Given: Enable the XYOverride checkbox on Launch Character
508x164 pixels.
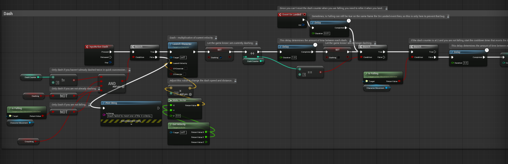Looking at the screenshot, I should point(185,68).
